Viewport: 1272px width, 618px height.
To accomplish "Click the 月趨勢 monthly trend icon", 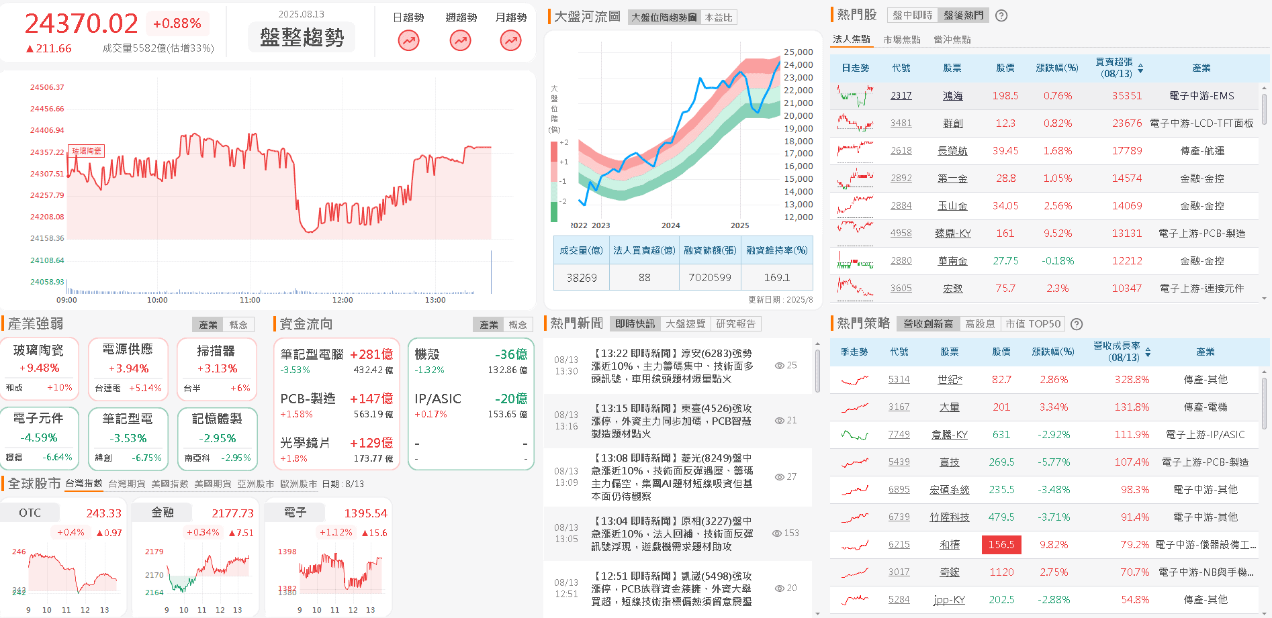I will point(510,40).
